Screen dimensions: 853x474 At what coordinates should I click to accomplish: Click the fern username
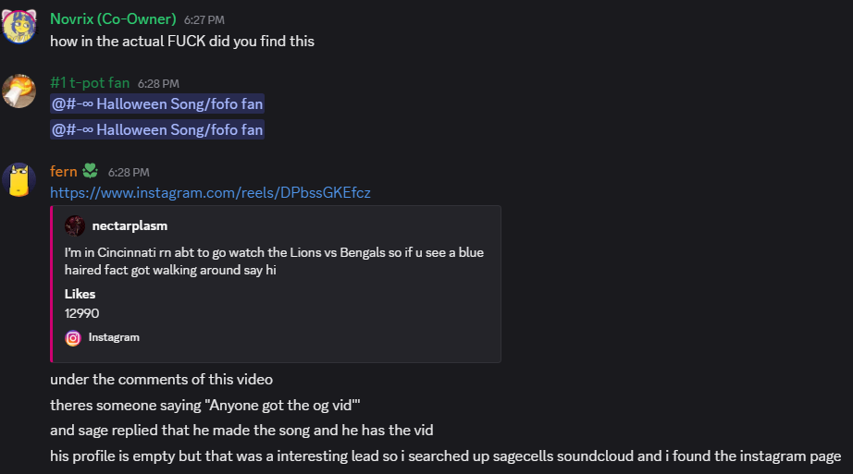pyautogui.click(x=64, y=172)
